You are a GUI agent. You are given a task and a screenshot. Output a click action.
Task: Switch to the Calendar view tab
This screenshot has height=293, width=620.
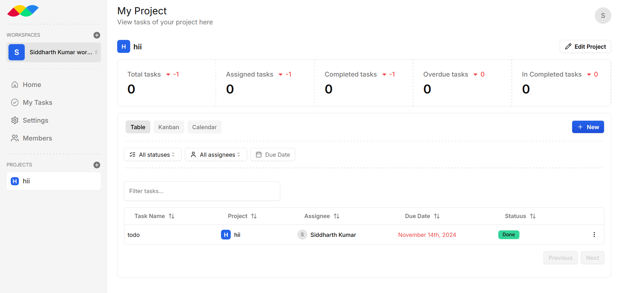(x=204, y=127)
